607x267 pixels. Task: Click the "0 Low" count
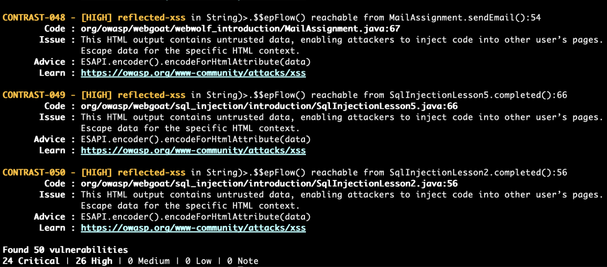click(x=198, y=261)
